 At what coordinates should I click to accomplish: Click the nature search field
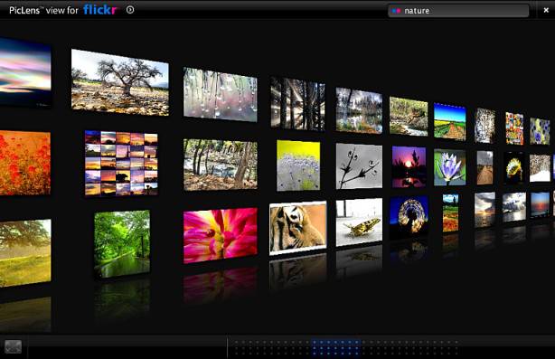[x=458, y=11]
